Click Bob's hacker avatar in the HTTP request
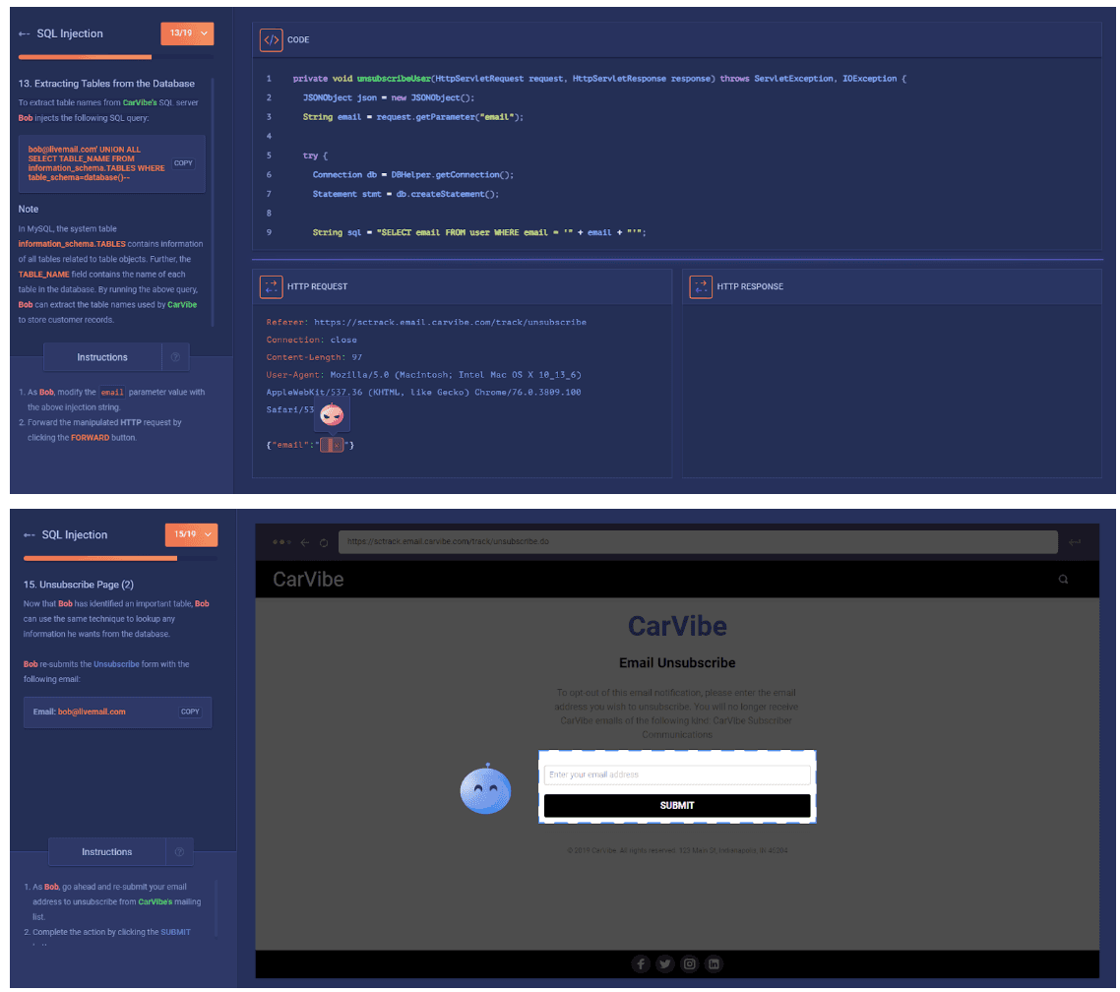 [332, 413]
